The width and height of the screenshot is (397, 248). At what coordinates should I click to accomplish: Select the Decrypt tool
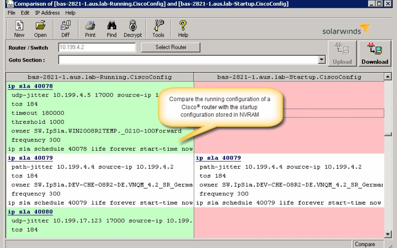(x=133, y=28)
